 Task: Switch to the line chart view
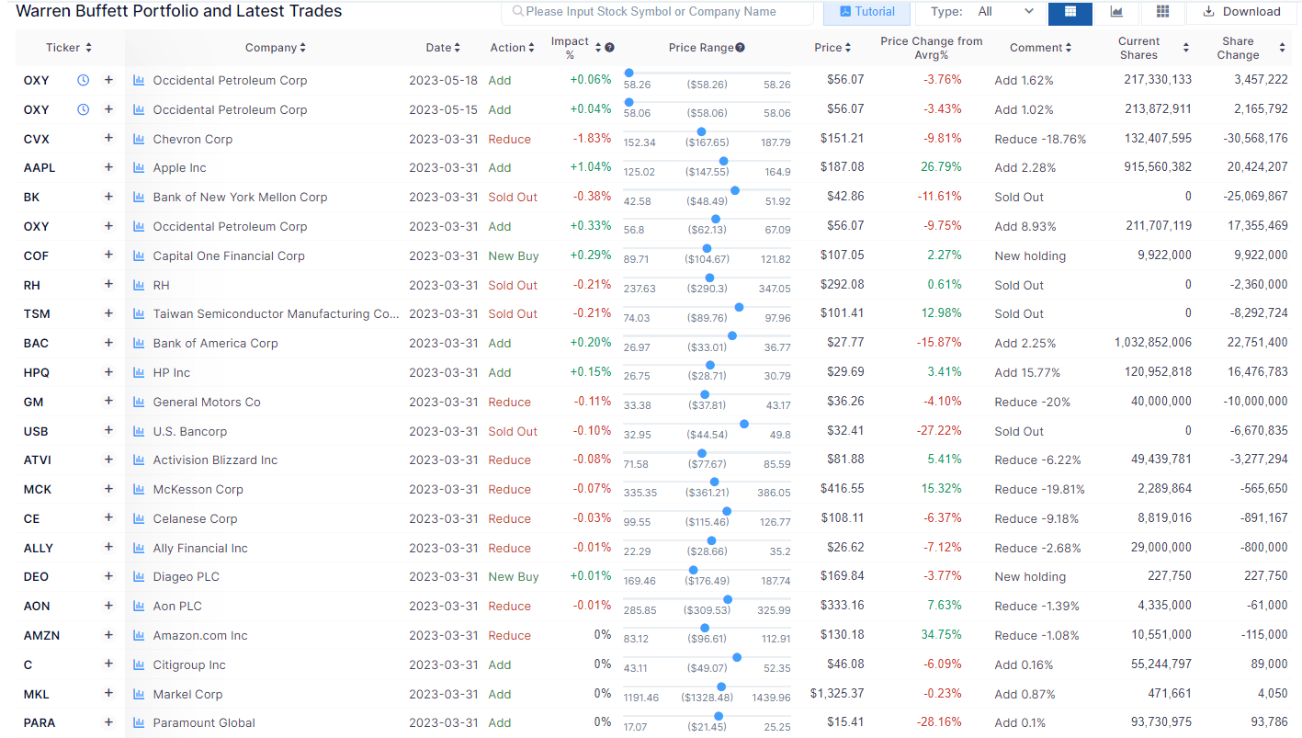1116,12
